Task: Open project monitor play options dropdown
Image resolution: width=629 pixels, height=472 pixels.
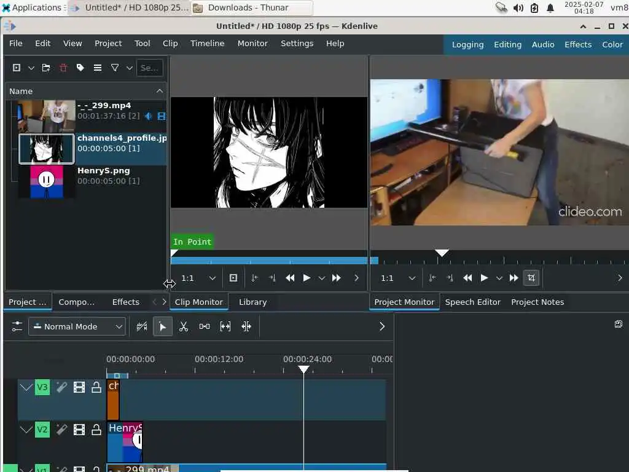Action: pyautogui.click(x=499, y=278)
